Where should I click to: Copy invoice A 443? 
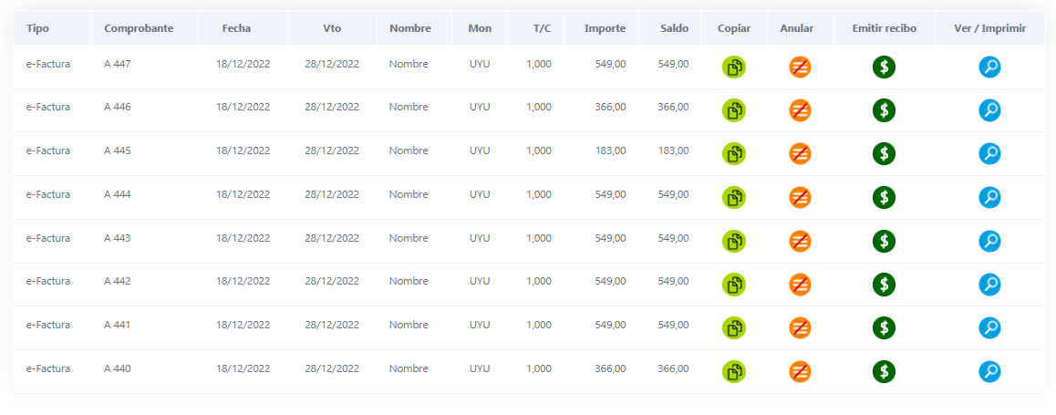point(734,241)
